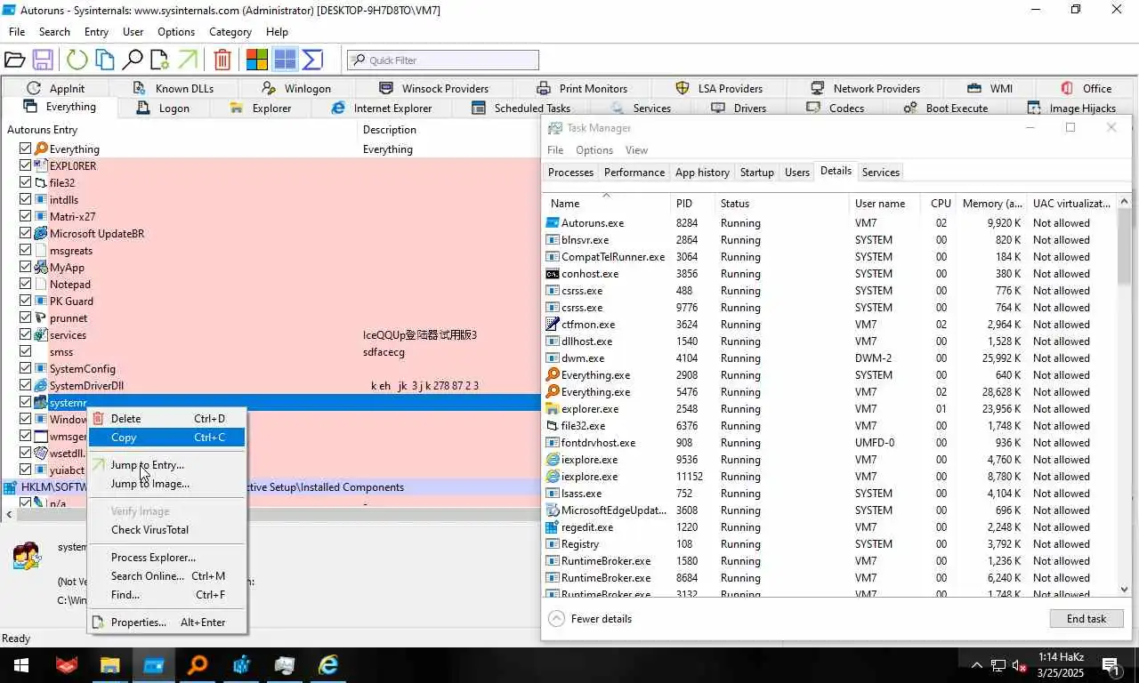Disable the prunnet entry checkbox

(26, 317)
